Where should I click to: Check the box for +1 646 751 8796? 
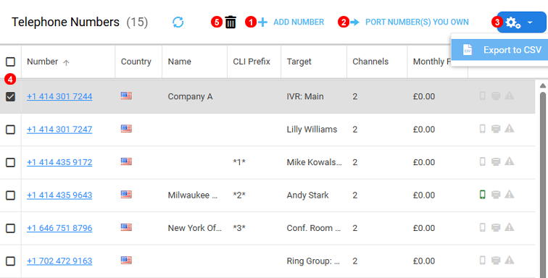[10, 228]
